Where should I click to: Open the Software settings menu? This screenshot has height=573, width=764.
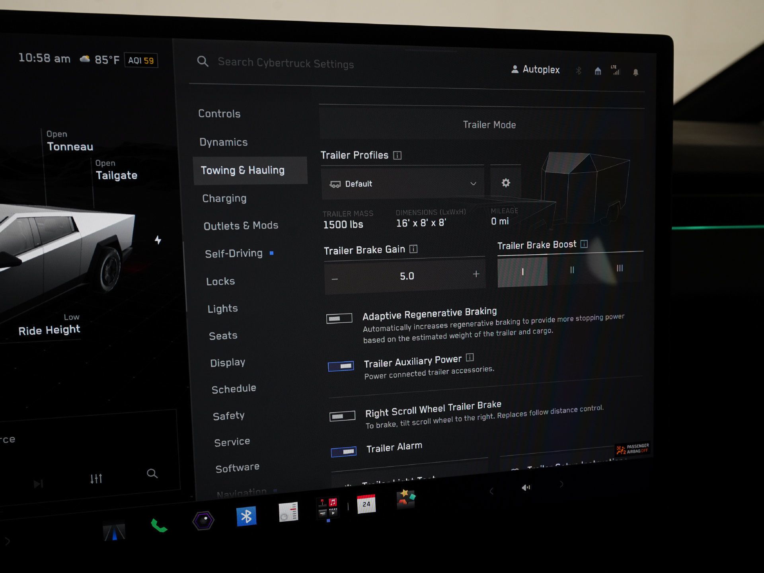(x=238, y=468)
